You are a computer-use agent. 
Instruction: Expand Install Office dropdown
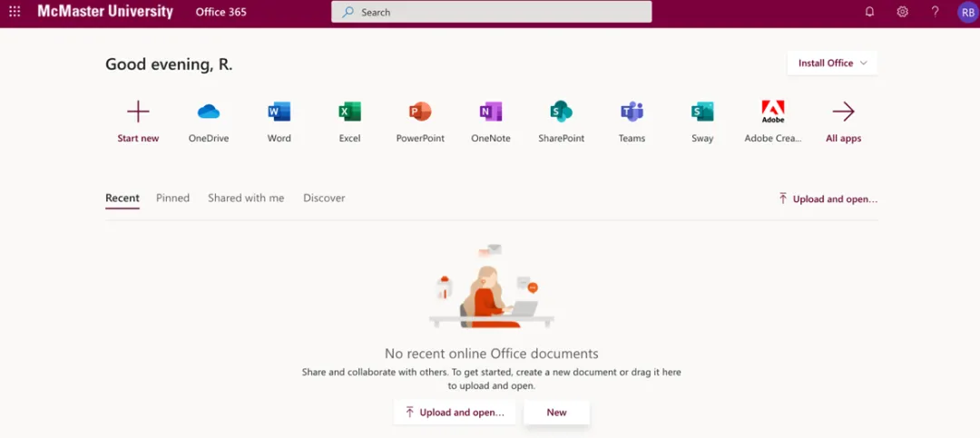832,63
